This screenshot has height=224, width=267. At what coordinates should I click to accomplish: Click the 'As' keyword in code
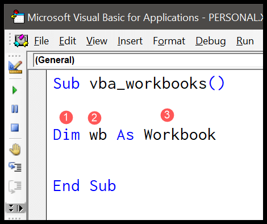tap(125, 135)
